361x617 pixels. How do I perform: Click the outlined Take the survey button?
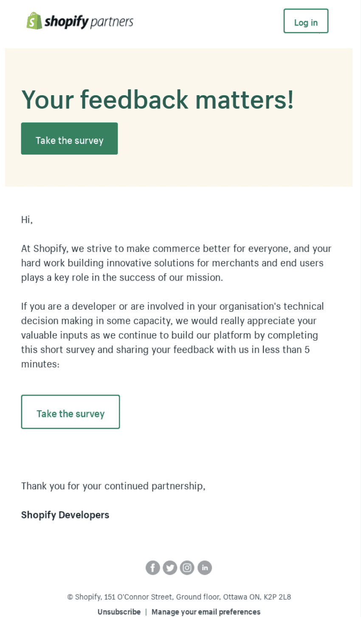pos(70,411)
